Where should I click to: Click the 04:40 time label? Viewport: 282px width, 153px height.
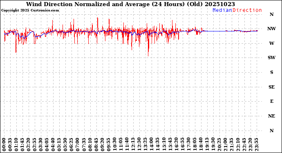(53, 144)
